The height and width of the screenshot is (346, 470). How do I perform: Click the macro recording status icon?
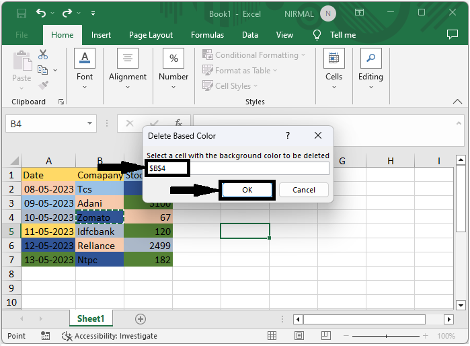(x=45, y=335)
